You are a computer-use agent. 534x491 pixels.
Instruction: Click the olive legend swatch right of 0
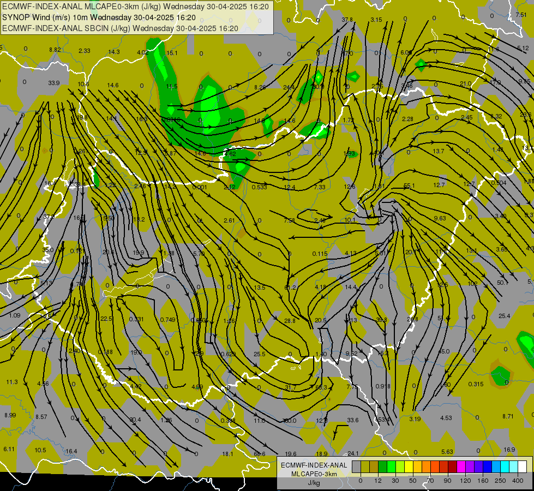365,466
